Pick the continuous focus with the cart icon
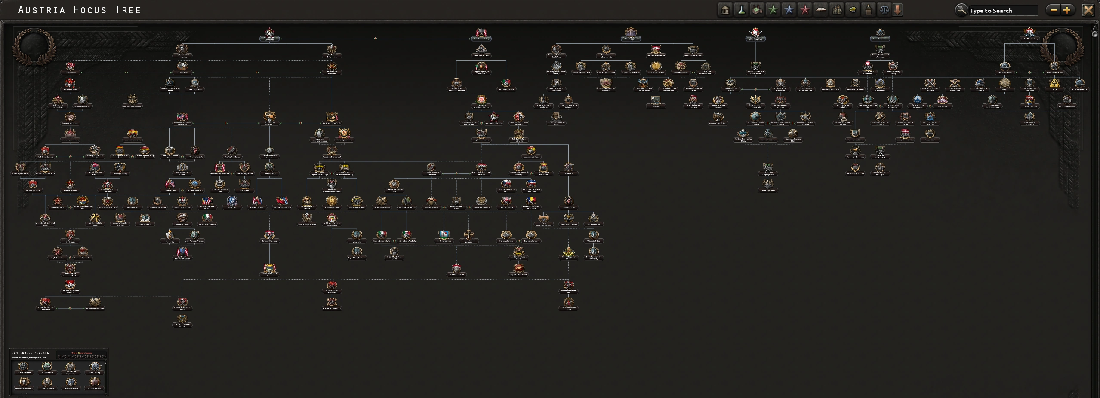This screenshot has height=398, width=1100. pos(71,368)
